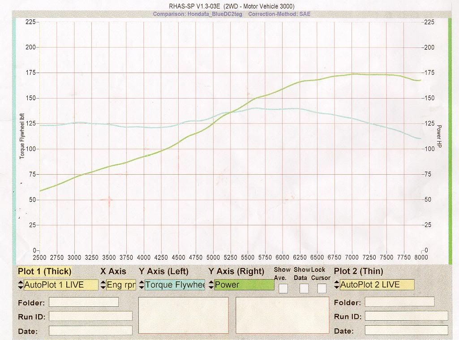Toggle the Show Data checkbox
The width and height of the screenshot is (459, 340).
304,288
